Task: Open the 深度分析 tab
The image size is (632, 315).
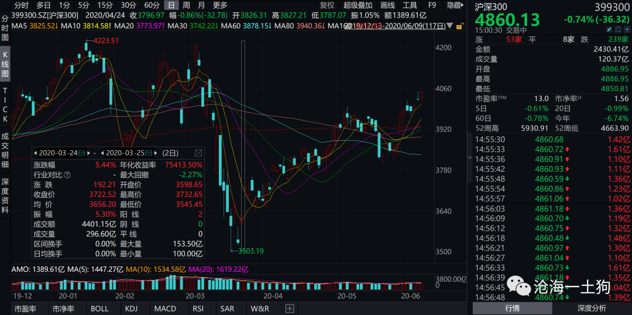Action: click(591, 308)
